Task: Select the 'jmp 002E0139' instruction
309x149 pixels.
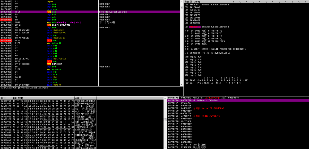Action: click(x=55, y=64)
